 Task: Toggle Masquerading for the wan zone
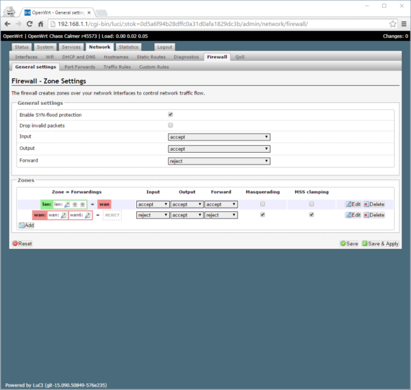point(262,215)
